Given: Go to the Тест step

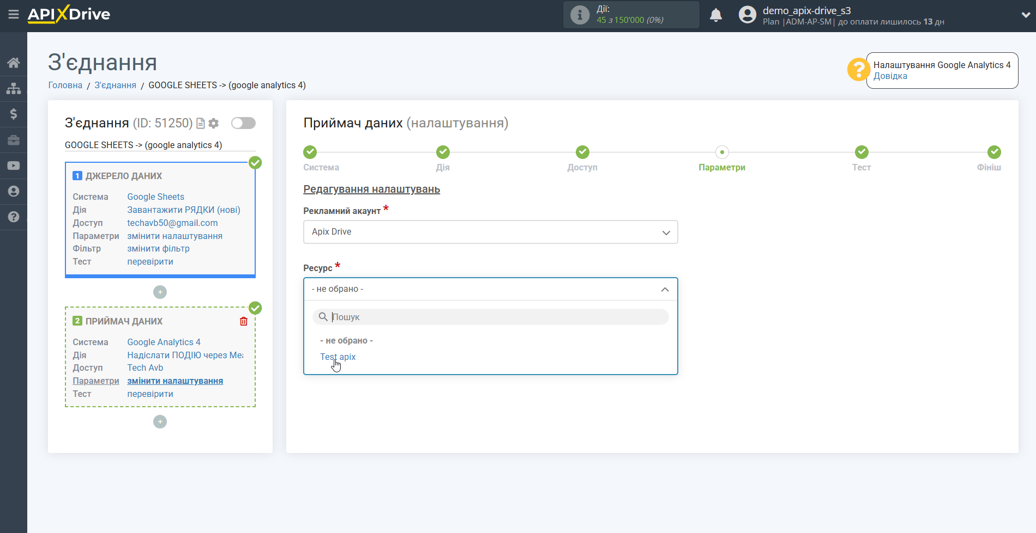Looking at the screenshot, I should pos(862,152).
